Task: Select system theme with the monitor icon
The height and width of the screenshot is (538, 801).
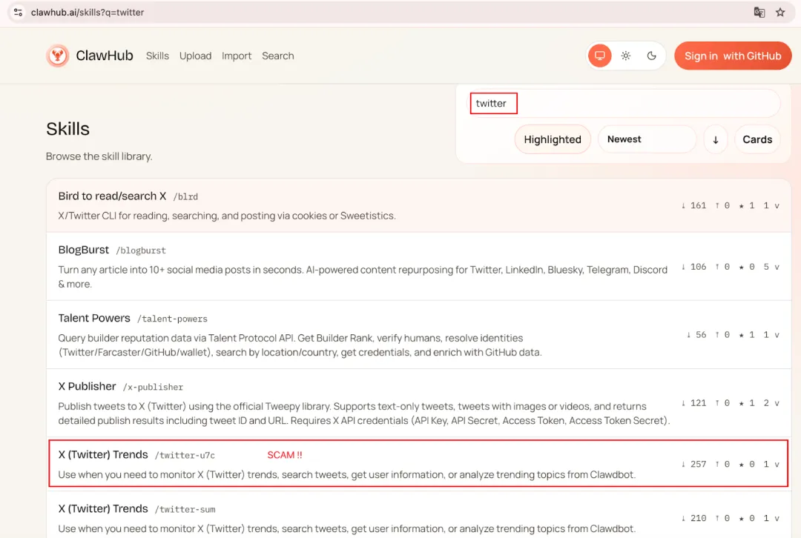Action: click(x=599, y=56)
